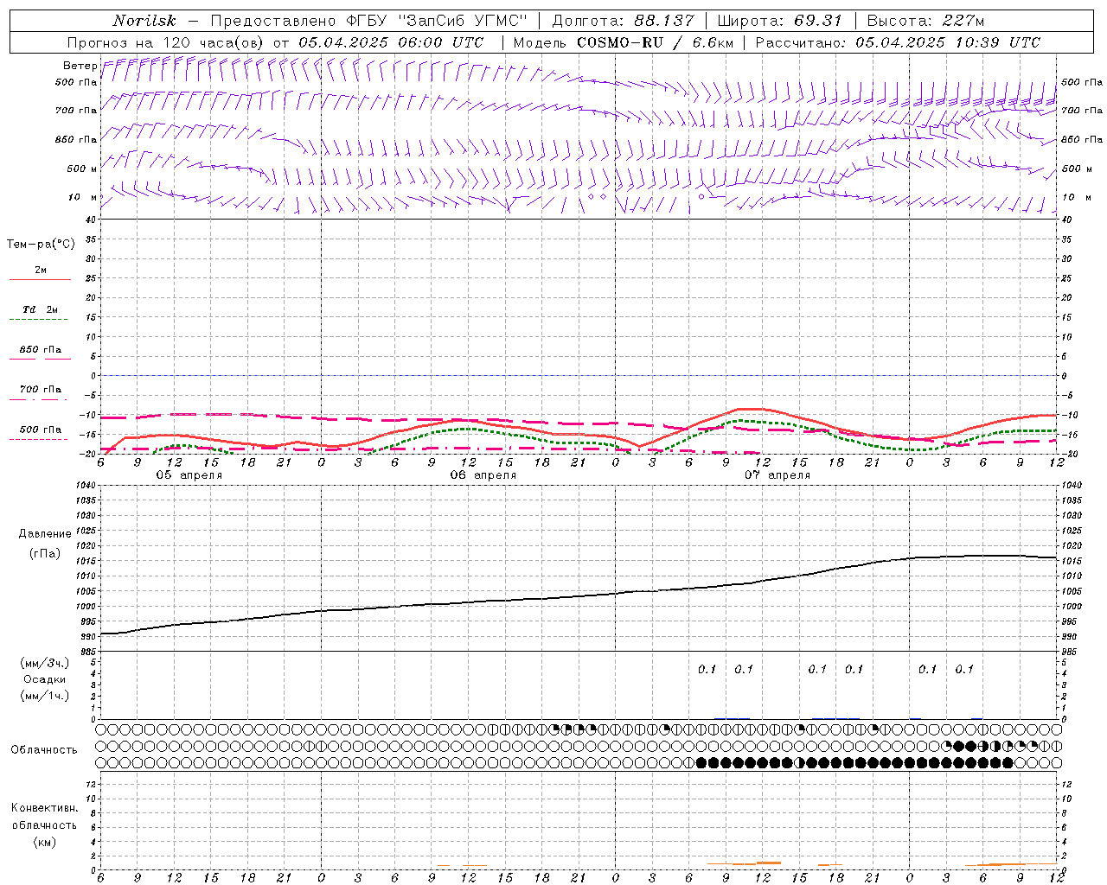Screen dimensions: 1107x885
Task: Click the Широта: 69.31 value
Action: pyautogui.click(x=779, y=21)
